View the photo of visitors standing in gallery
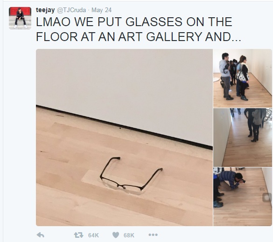The image size is (273, 242). (x=243, y=78)
